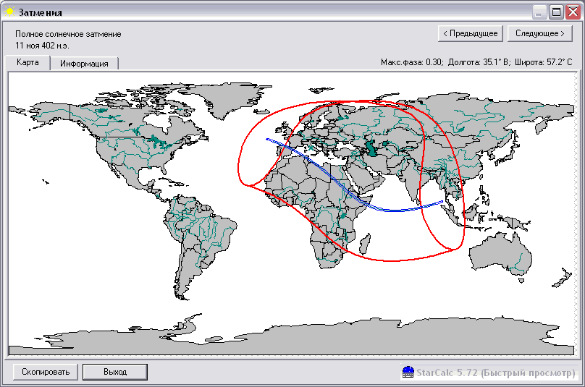Click the StarCalc 5.72 label
The width and height of the screenshot is (585, 387).
click(x=495, y=373)
